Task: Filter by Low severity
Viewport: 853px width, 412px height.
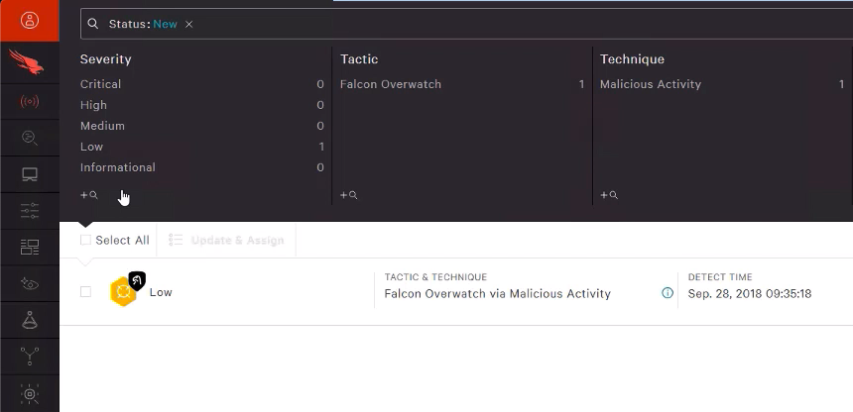Action: tap(201, 147)
